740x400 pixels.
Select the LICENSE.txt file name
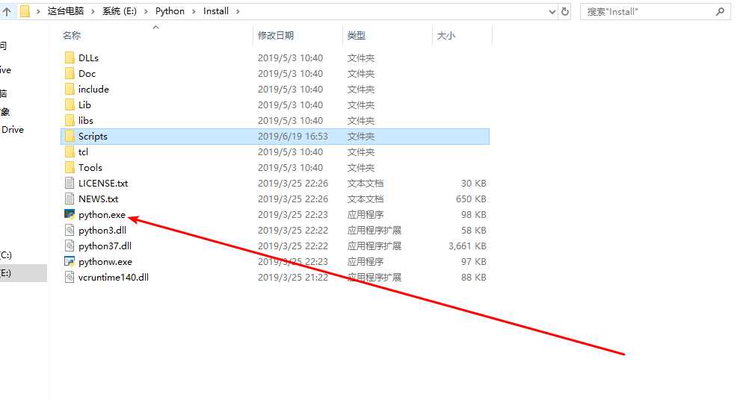point(103,184)
